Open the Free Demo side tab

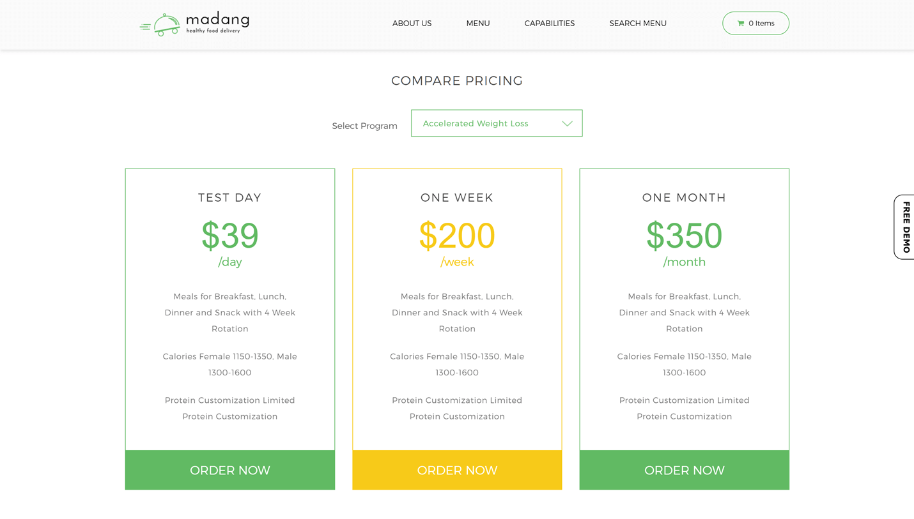pos(905,227)
